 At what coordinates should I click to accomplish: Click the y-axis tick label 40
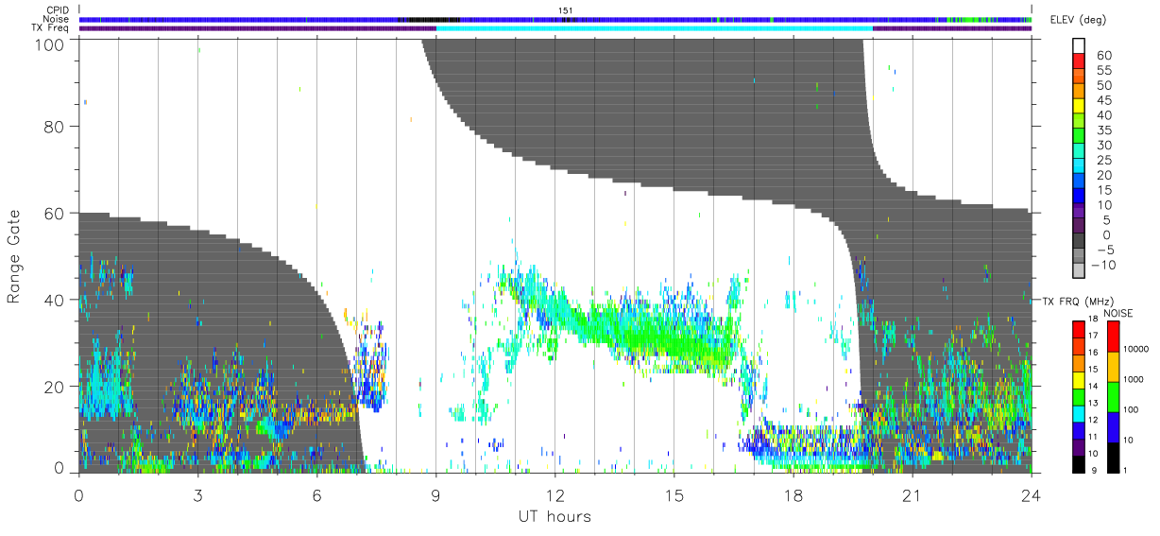tap(56, 300)
